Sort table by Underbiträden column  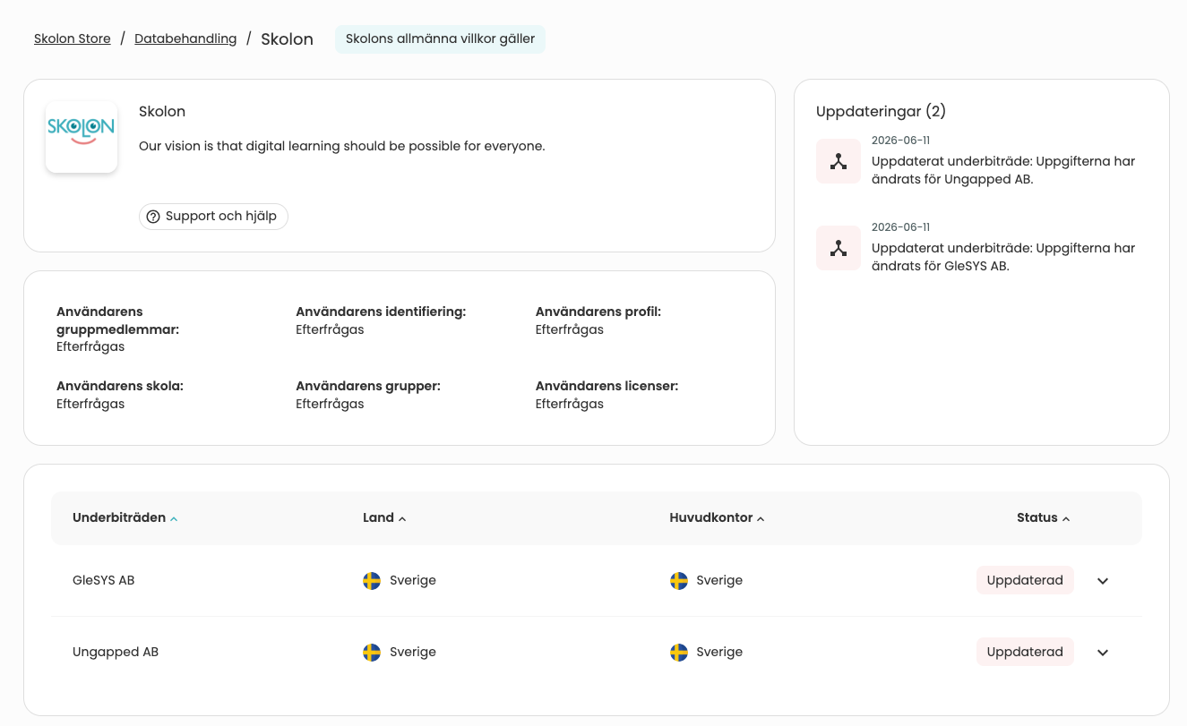pyautogui.click(x=125, y=517)
